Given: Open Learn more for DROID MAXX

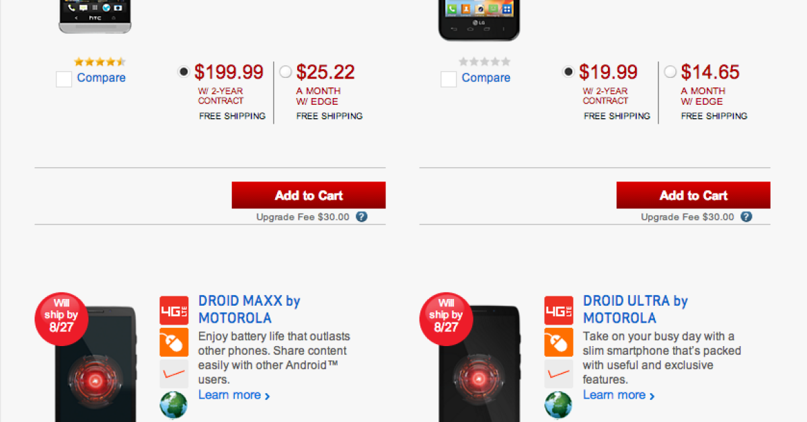Looking at the screenshot, I should (x=233, y=395).
